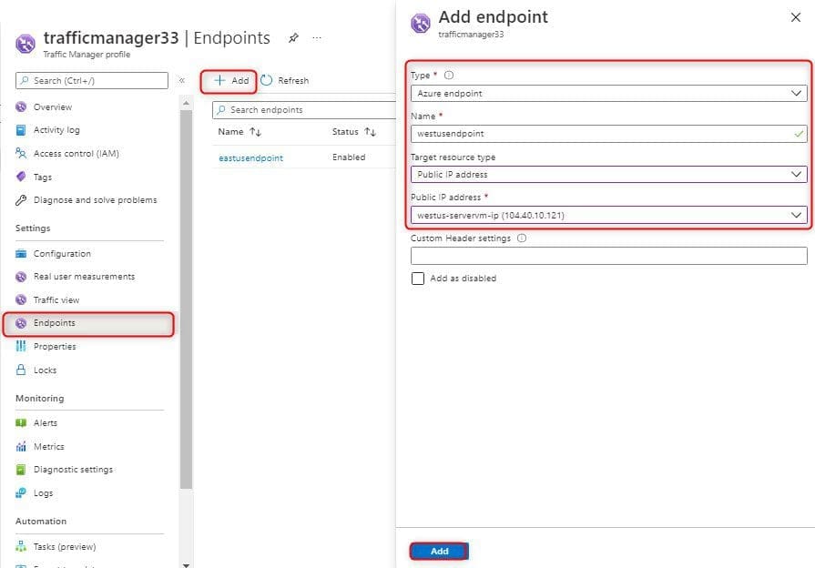Screen dimensions: 815x568
Task: Click the sidebar scrollbar up arrow
Action: tap(186, 104)
